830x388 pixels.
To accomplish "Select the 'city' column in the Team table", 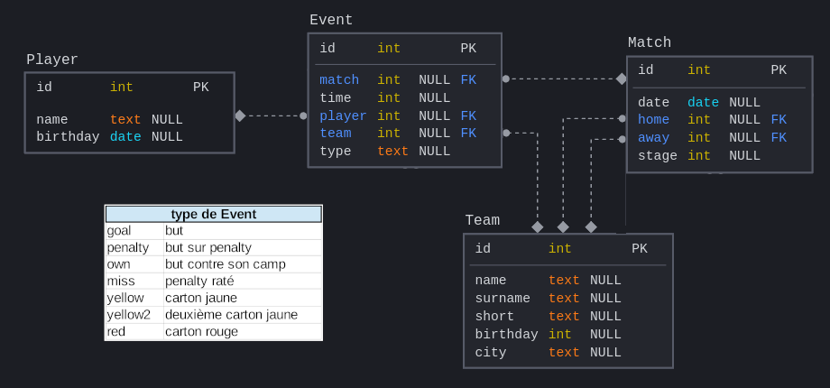I will (491, 353).
